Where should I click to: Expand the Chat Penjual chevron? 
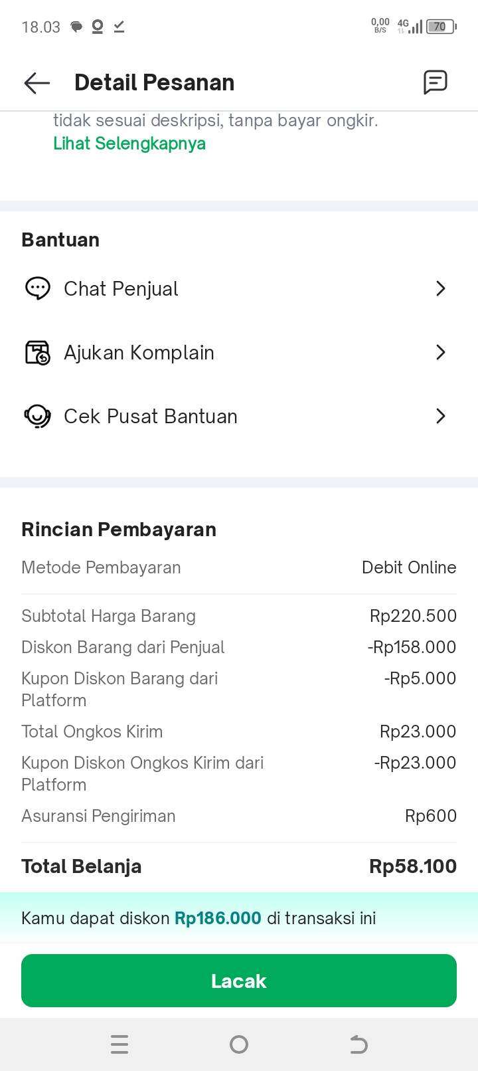[440, 288]
